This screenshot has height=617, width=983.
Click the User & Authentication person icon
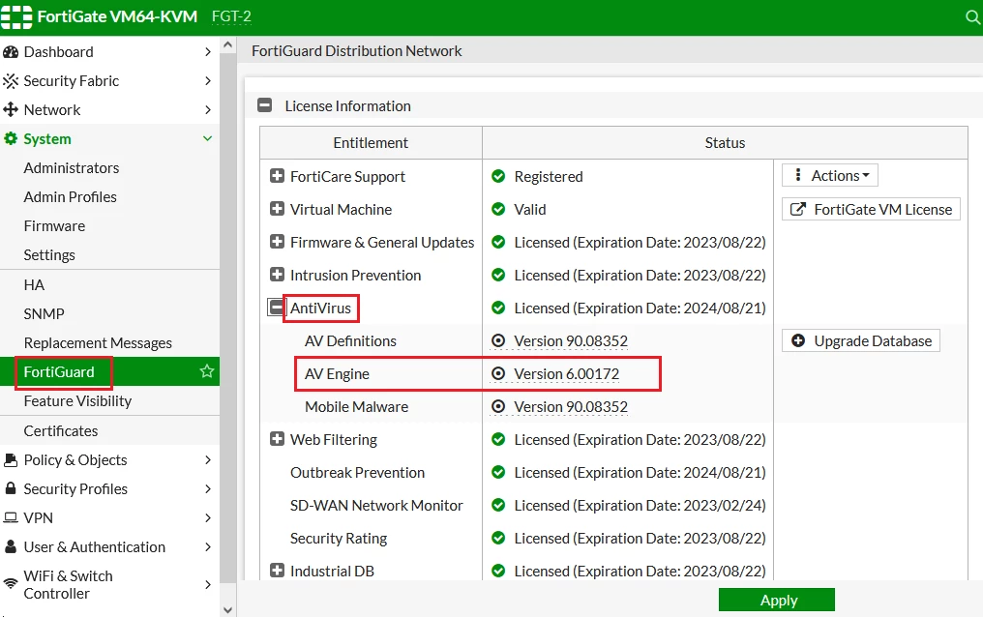point(11,546)
